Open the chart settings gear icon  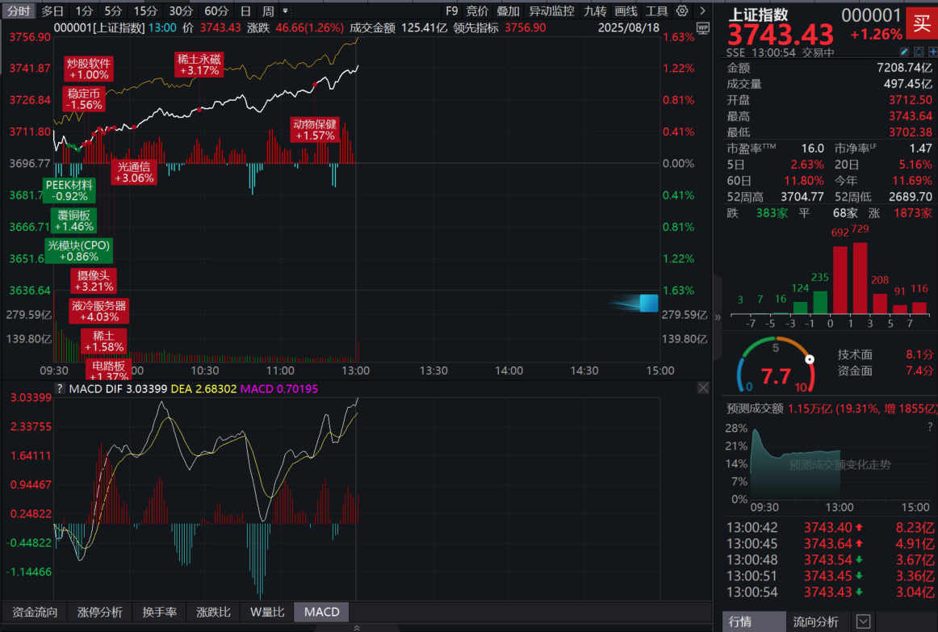[x=683, y=10]
